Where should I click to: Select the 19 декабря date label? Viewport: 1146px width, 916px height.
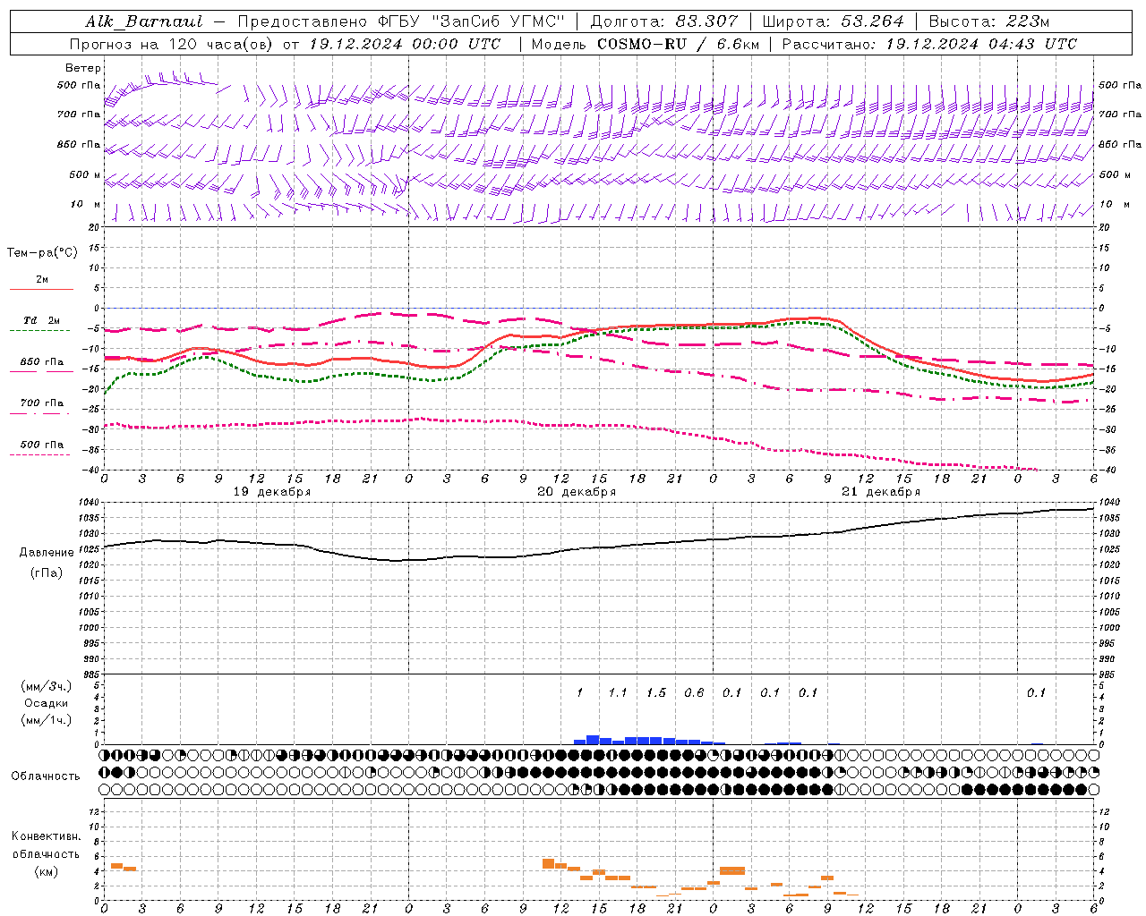272,492
